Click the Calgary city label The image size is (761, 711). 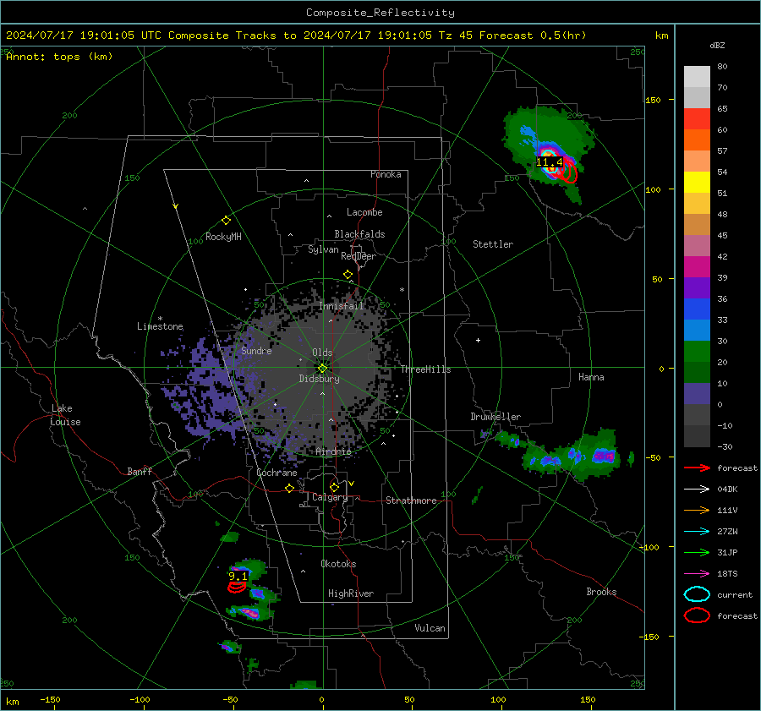(330, 497)
